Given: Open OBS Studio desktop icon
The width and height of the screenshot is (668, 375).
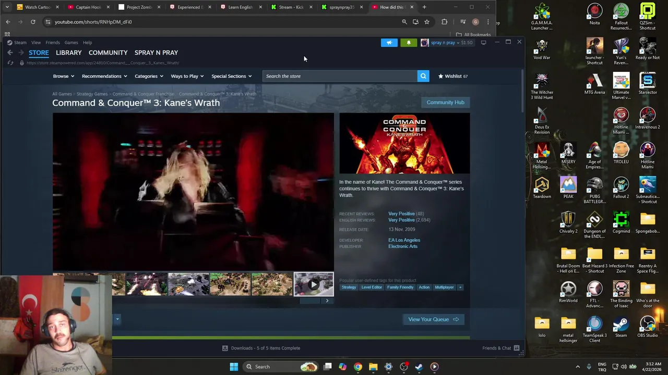Looking at the screenshot, I should pyautogui.click(x=648, y=327).
